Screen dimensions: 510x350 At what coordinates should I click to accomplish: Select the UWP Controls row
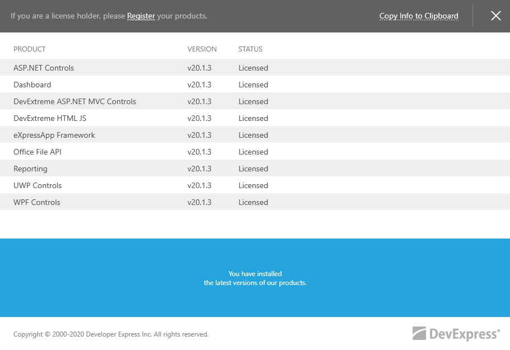255,185
